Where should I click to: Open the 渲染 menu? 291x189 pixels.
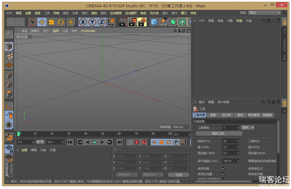(94, 13)
